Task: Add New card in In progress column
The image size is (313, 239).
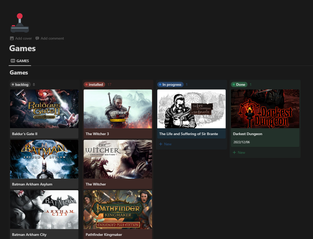Action: 165,144
